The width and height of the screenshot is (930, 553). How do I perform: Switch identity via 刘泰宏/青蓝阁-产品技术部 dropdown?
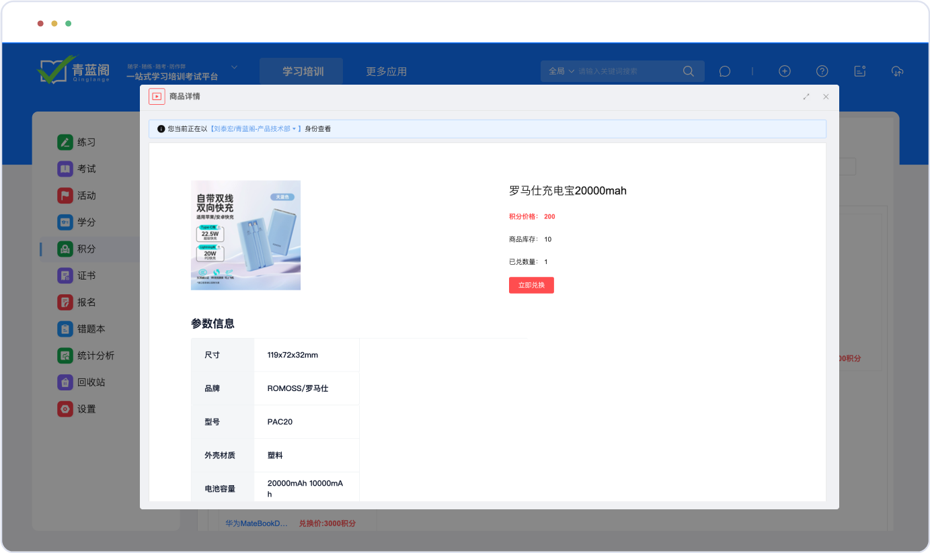254,129
